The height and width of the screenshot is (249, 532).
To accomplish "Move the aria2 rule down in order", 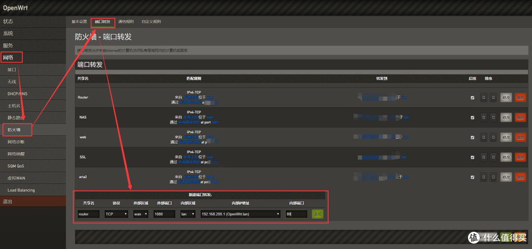I will [493, 177].
